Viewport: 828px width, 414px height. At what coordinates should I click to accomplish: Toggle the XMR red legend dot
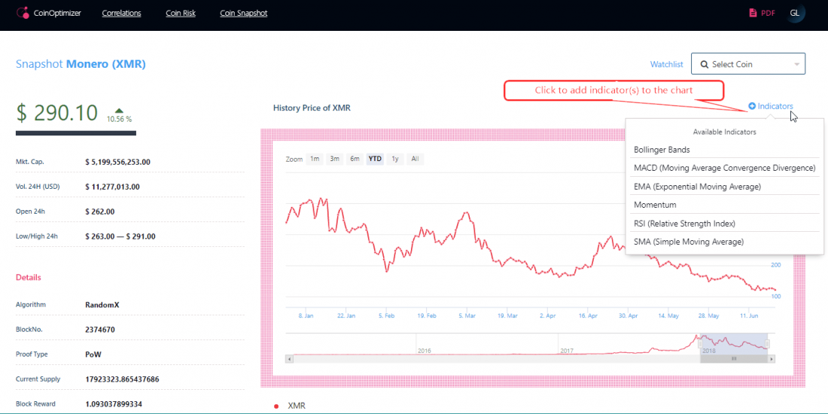(x=276, y=406)
